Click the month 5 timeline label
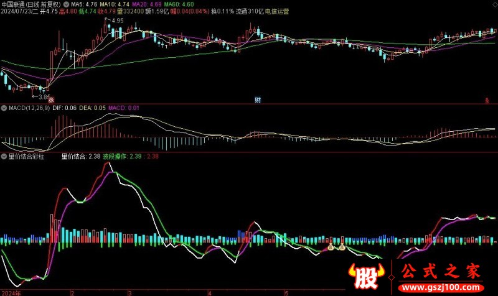This screenshot has width=498, height=296. click(286, 293)
